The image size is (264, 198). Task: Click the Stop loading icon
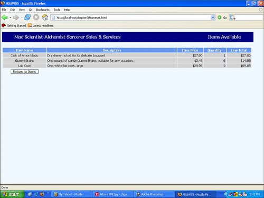tap(36, 17)
